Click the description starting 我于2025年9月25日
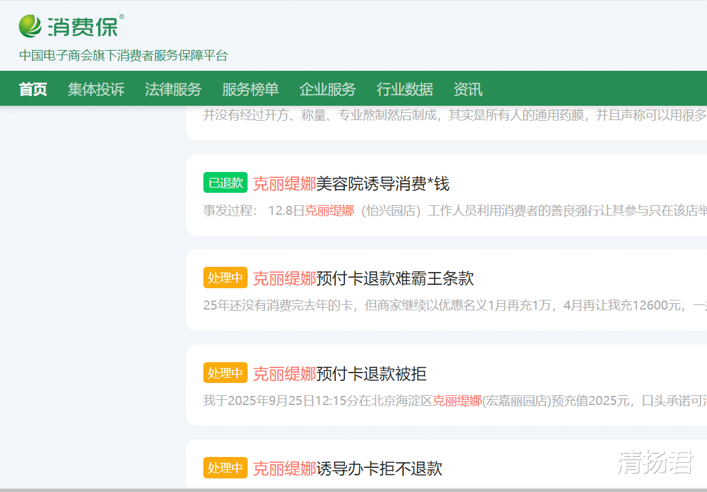The height and width of the screenshot is (492, 707). [455, 400]
